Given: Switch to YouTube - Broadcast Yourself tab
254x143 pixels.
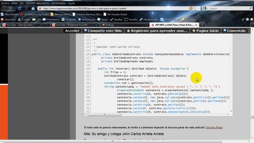Looking at the screenshot, I should click(75, 25).
